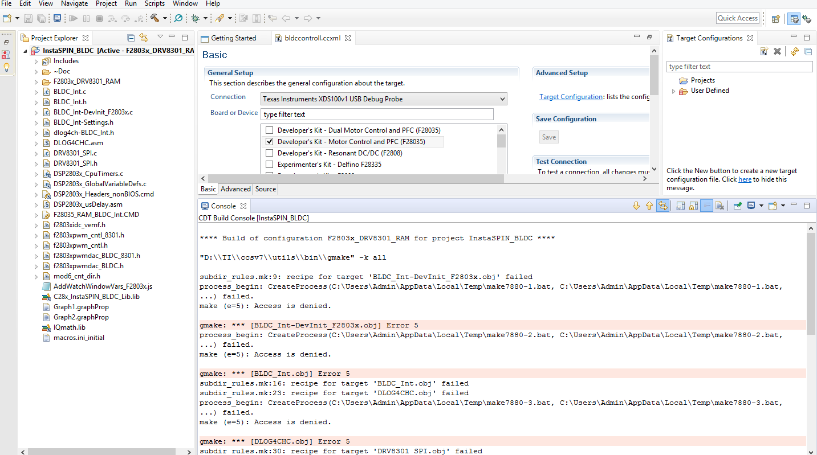Click the light bulb icon in left sidebar

coord(6,67)
